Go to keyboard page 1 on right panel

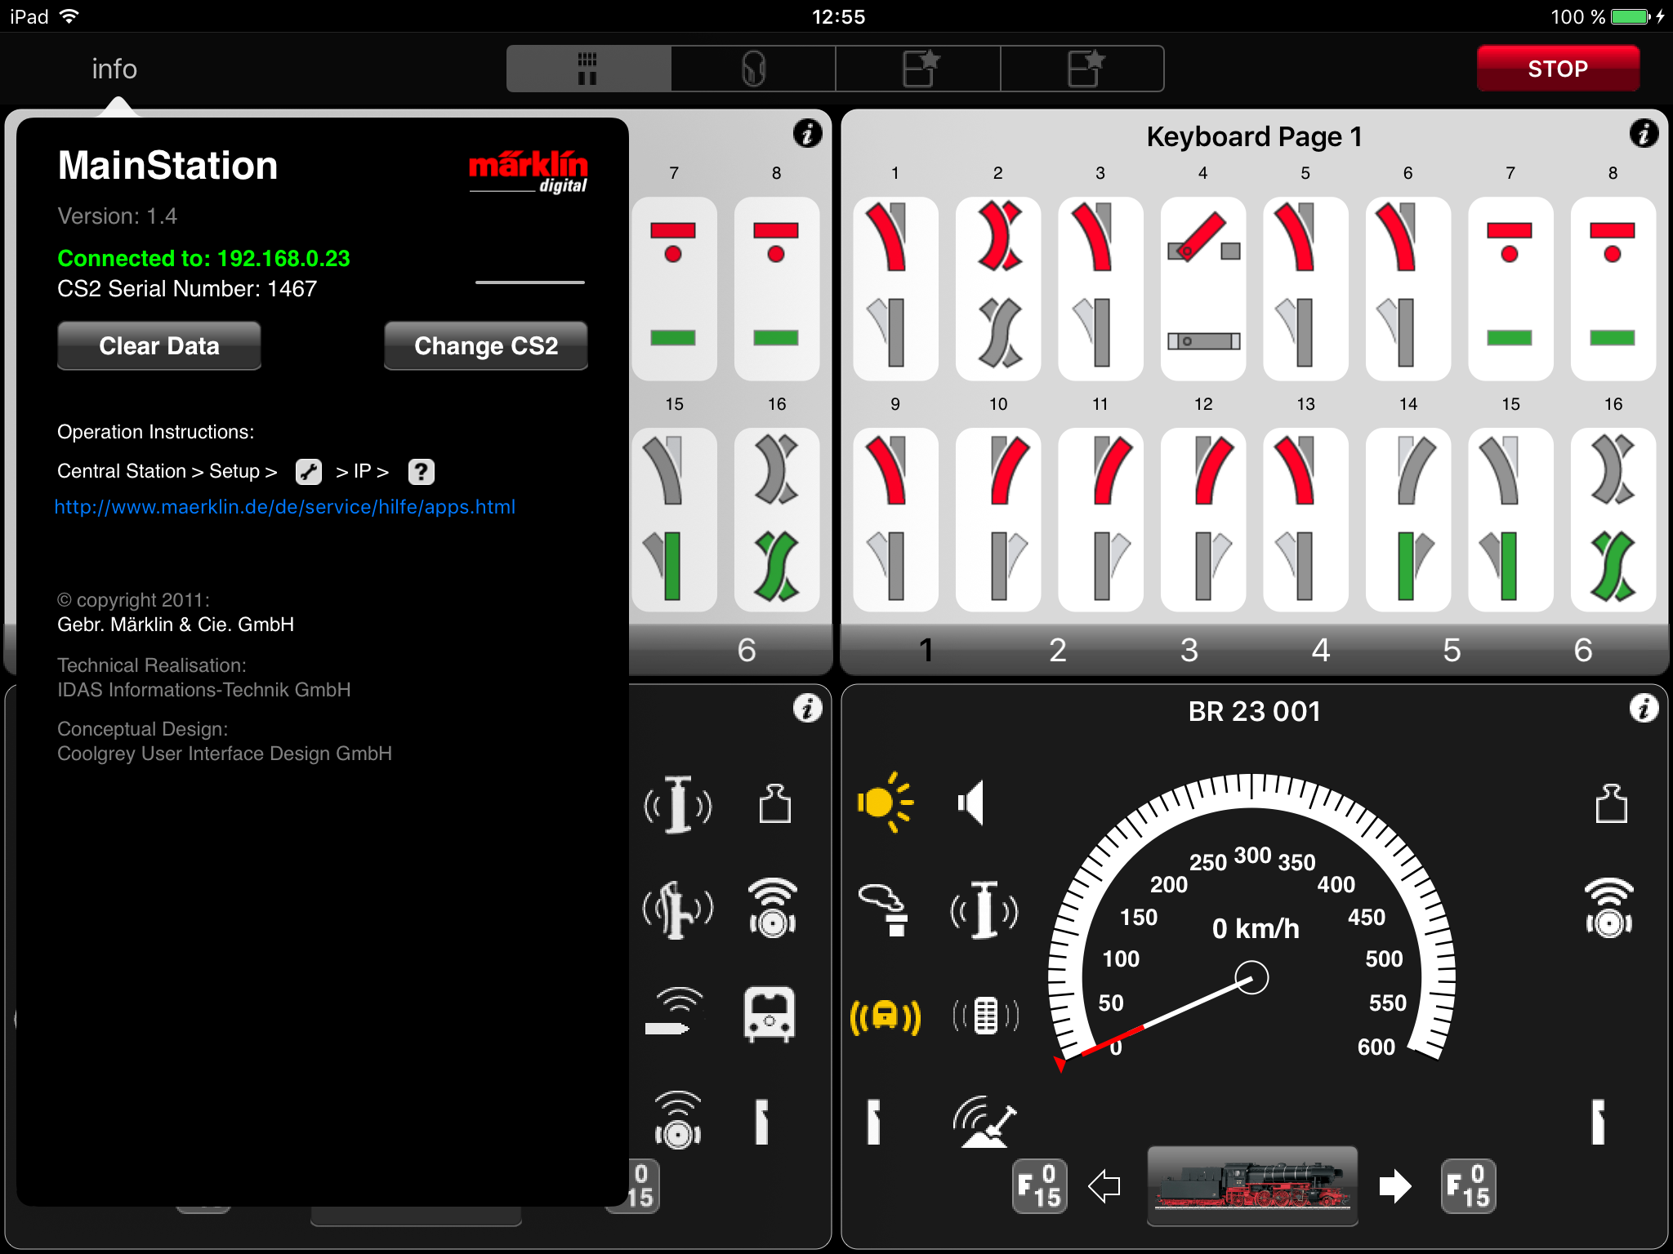click(926, 650)
